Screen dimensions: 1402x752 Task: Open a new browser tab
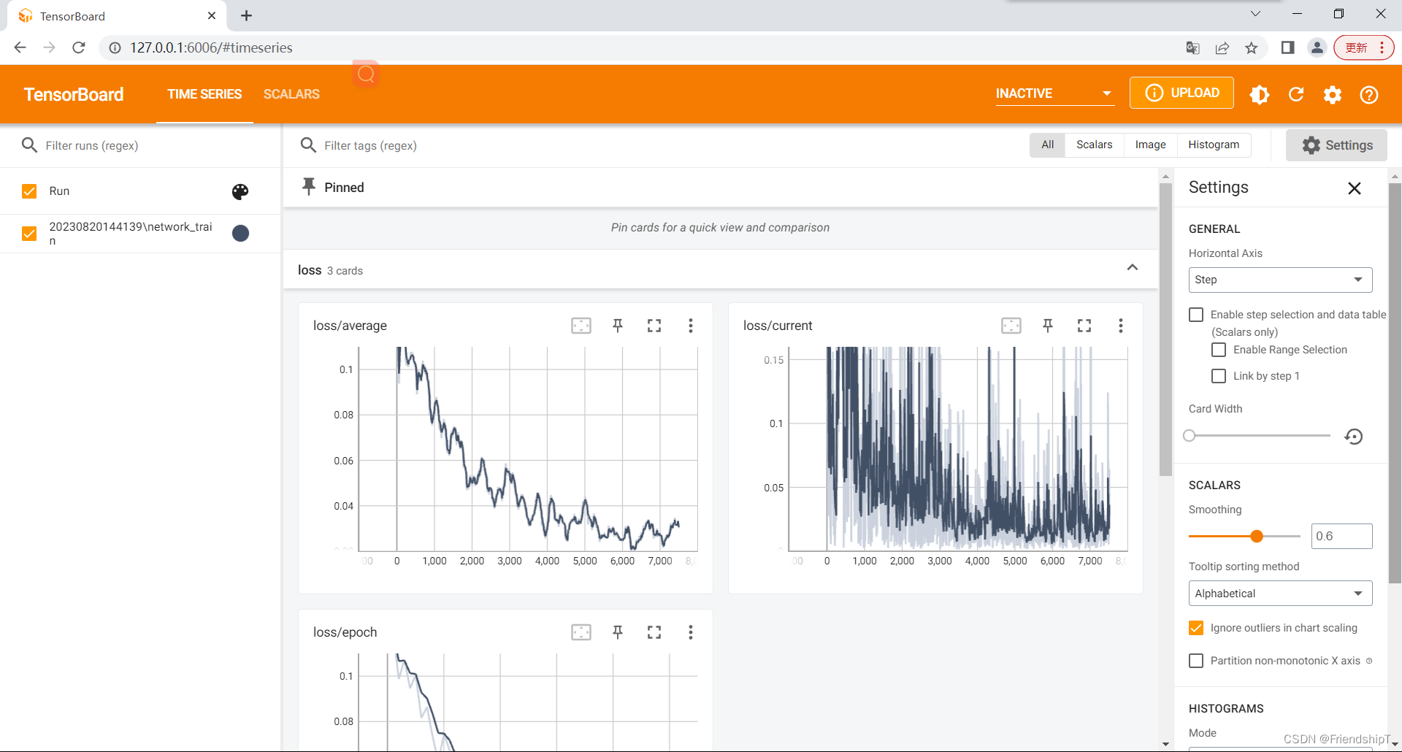[247, 16]
